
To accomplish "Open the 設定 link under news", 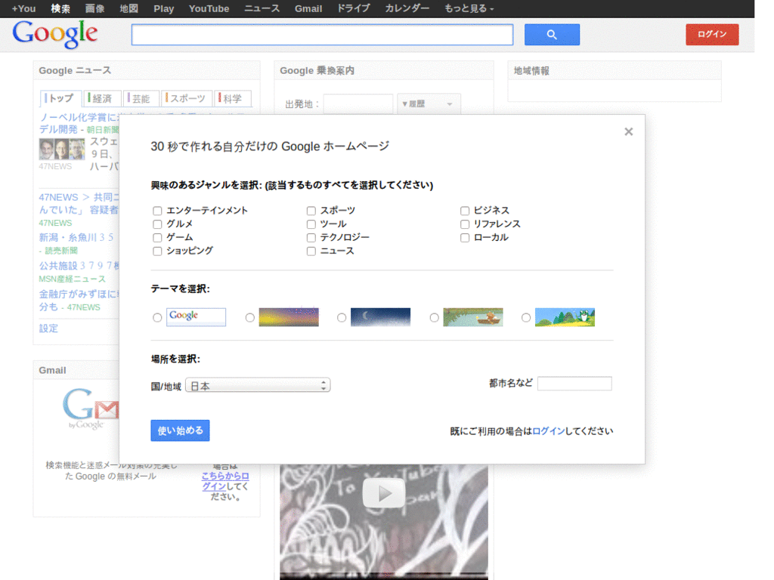I will [48, 329].
